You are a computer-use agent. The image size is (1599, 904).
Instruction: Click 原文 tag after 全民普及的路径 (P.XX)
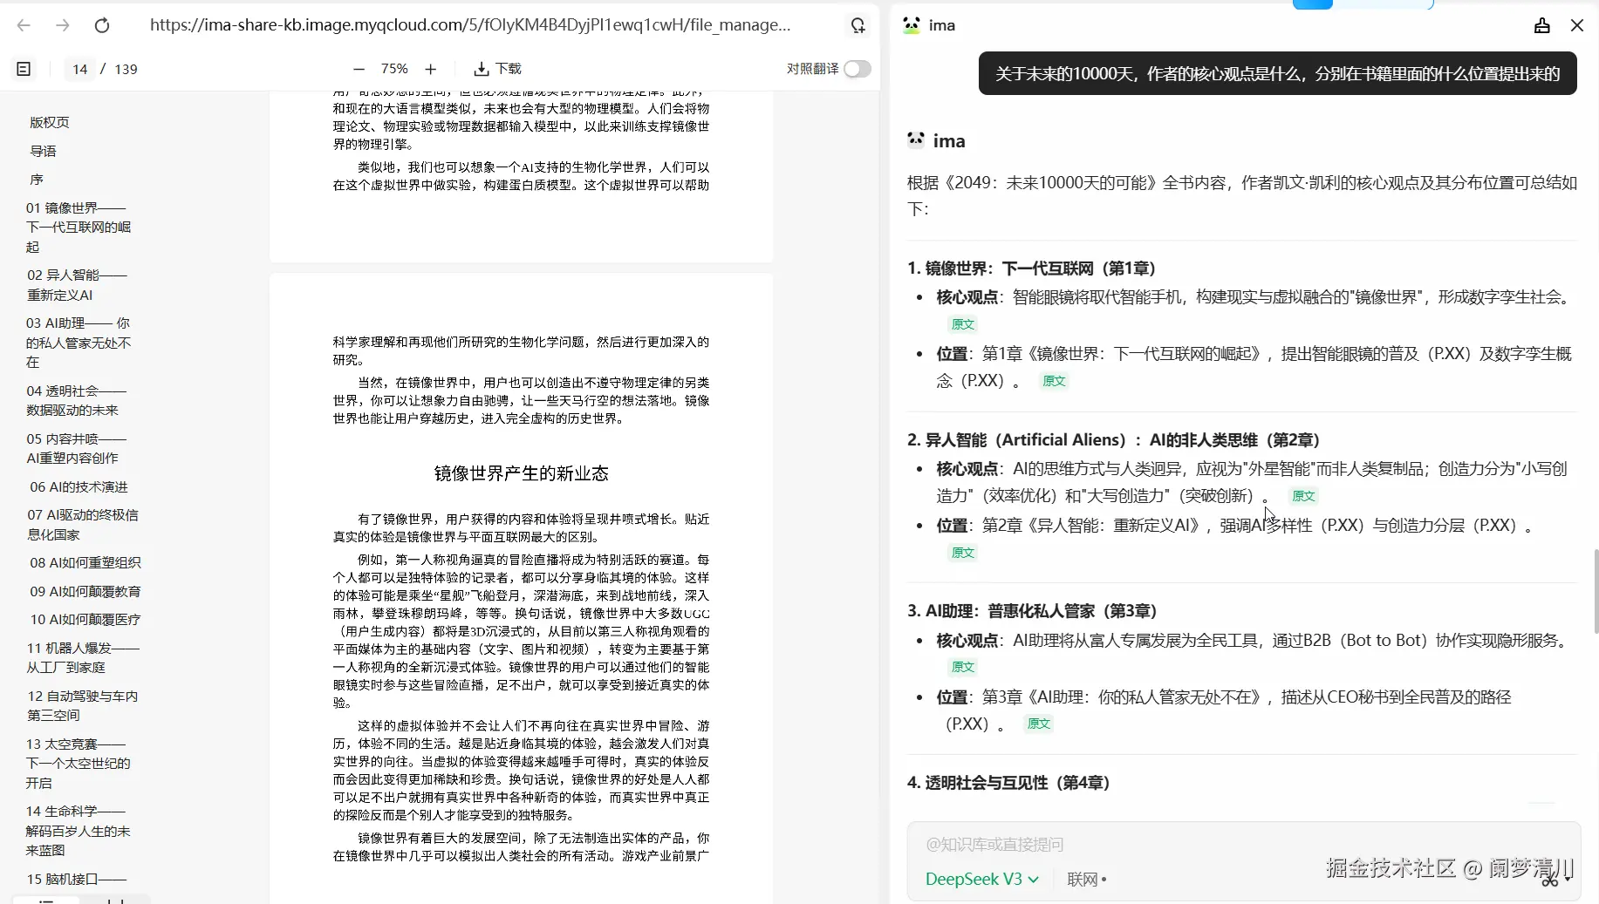tap(1039, 724)
